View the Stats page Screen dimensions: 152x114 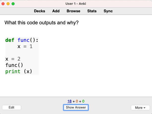pyautogui.click(x=92, y=11)
